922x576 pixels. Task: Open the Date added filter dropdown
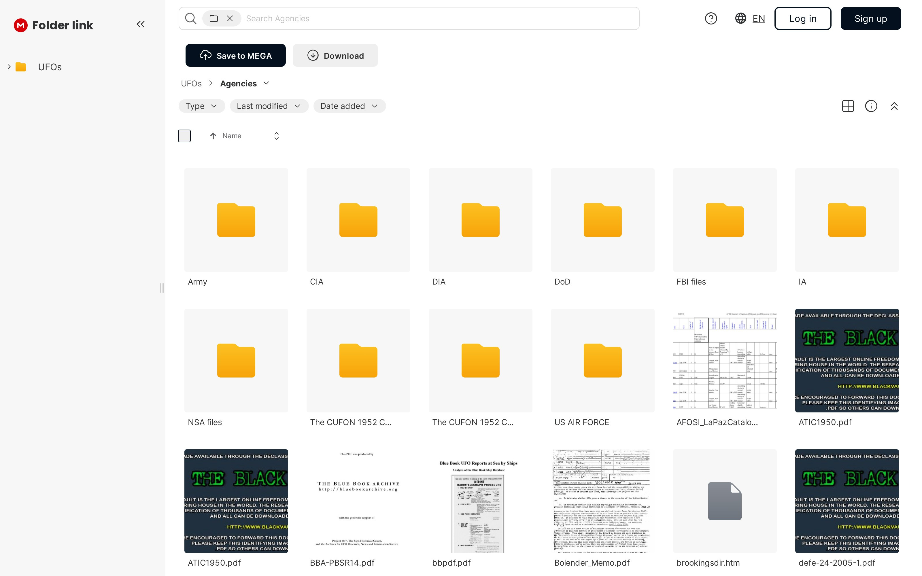click(x=349, y=106)
